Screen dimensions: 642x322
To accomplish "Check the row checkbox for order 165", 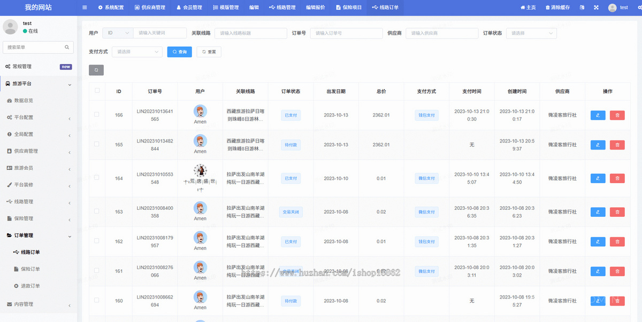I will coord(97,144).
